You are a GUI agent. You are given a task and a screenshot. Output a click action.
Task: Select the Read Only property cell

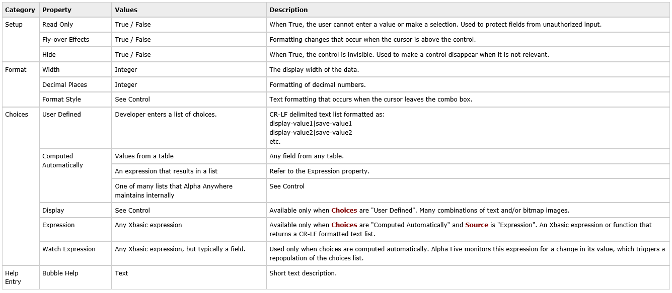tap(76, 25)
